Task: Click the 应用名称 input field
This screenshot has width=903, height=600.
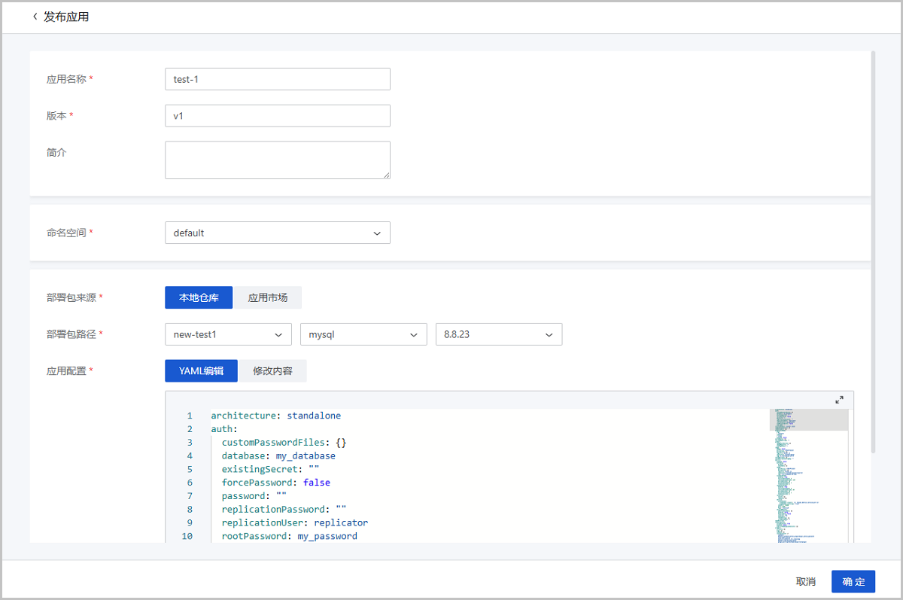Action: coord(277,79)
